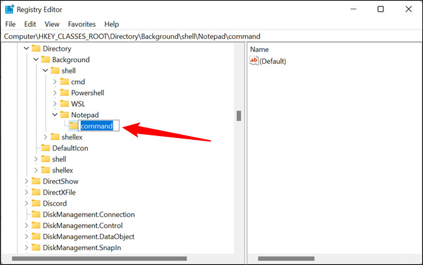Expand the DiskManagement.DataObject key

coord(26,236)
